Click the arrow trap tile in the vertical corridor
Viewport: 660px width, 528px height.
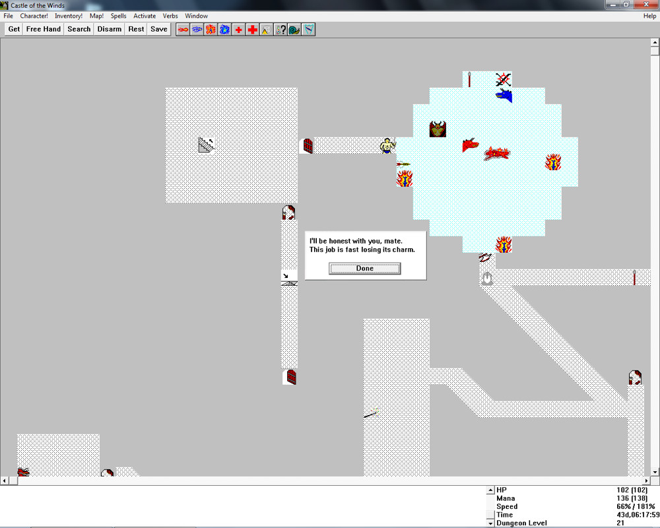(x=289, y=278)
